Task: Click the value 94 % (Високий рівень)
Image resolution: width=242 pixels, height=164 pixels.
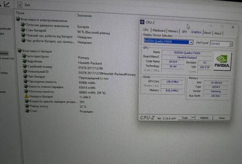Action: pyautogui.click(x=93, y=32)
